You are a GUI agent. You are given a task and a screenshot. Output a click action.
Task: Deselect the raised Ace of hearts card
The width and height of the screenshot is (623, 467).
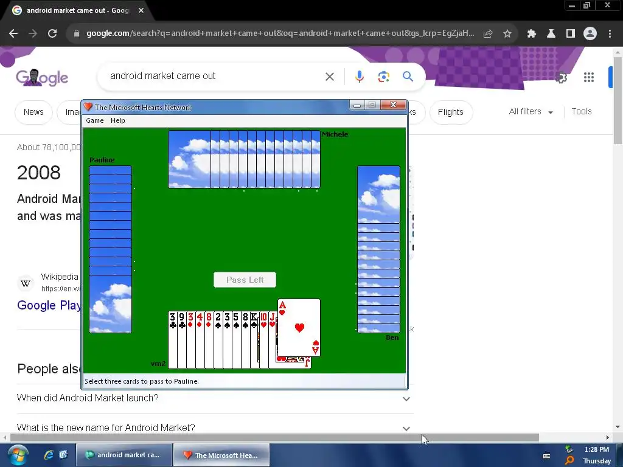299,328
